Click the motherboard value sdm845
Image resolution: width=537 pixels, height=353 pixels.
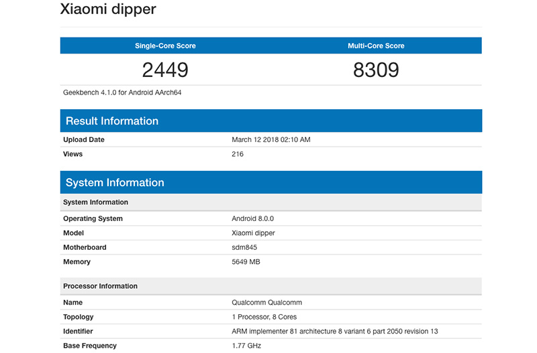[x=244, y=247]
